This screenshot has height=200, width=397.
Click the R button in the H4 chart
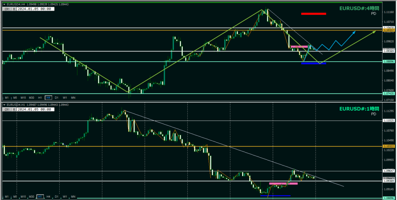coord(14,9)
